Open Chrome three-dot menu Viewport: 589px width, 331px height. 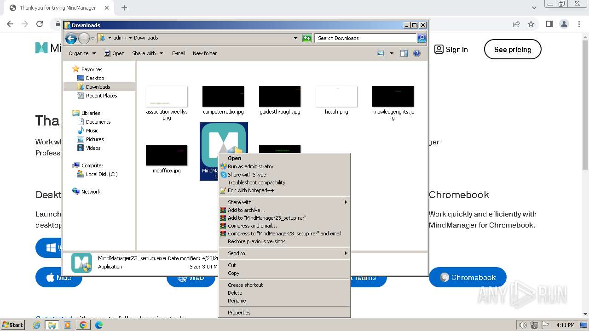(x=578, y=24)
